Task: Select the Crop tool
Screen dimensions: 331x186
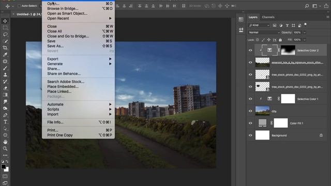Action: [5, 48]
